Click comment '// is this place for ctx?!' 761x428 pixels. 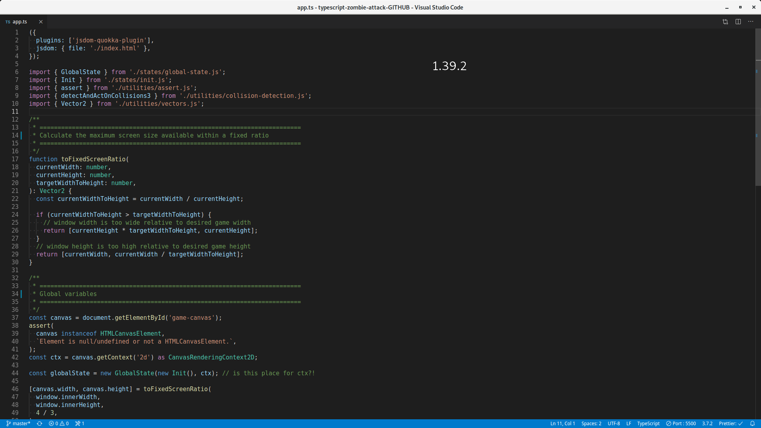(268, 373)
